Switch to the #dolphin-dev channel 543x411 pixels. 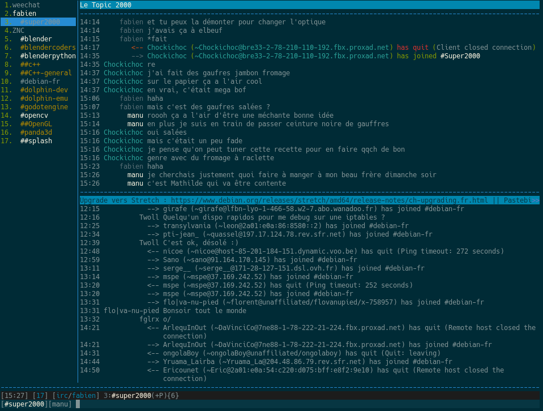(44, 89)
